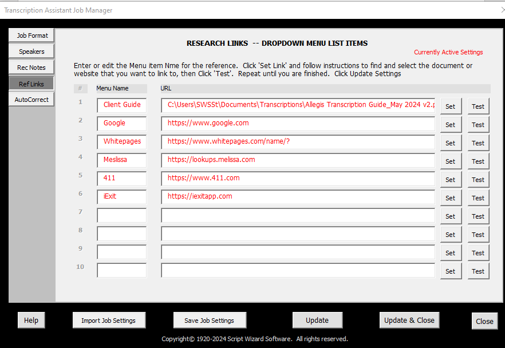
Task: Click Set in row 10
Action: pos(451,271)
